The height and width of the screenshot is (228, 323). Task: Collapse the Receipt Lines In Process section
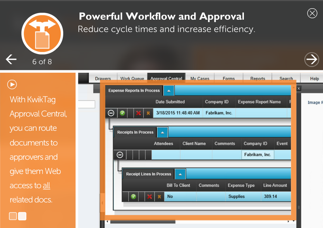tap(180, 174)
